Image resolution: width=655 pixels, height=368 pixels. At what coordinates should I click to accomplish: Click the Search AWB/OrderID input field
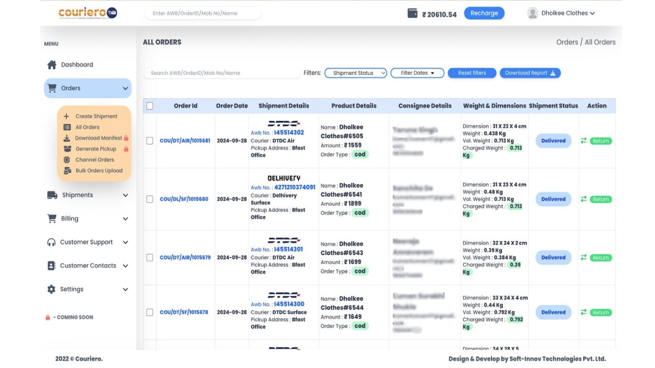pyautogui.click(x=221, y=73)
